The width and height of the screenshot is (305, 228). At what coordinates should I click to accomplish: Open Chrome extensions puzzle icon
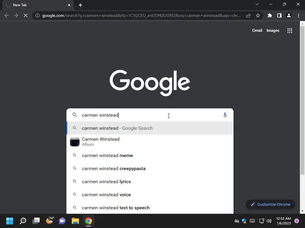click(x=270, y=15)
